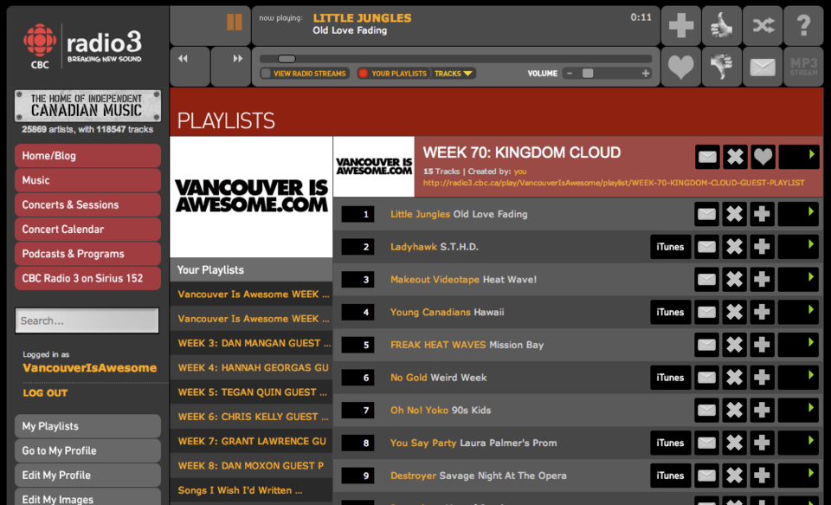Open the Tracks dropdown arrow
This screenshot has height=505, width=831.
coord(467,74)
